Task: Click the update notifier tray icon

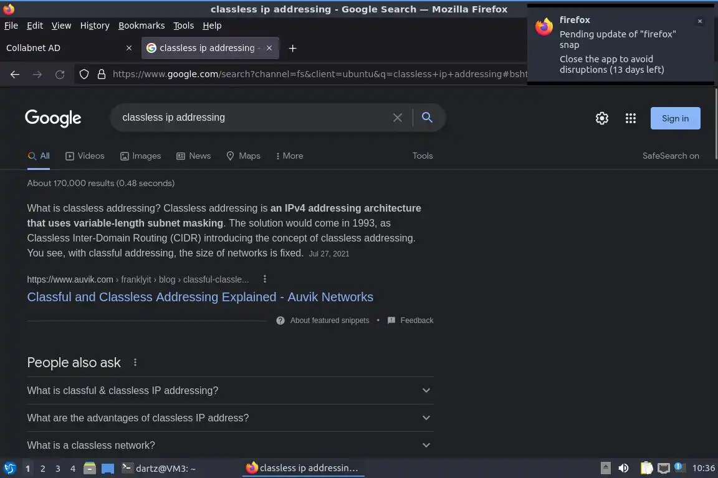Action: click(679, 467)
